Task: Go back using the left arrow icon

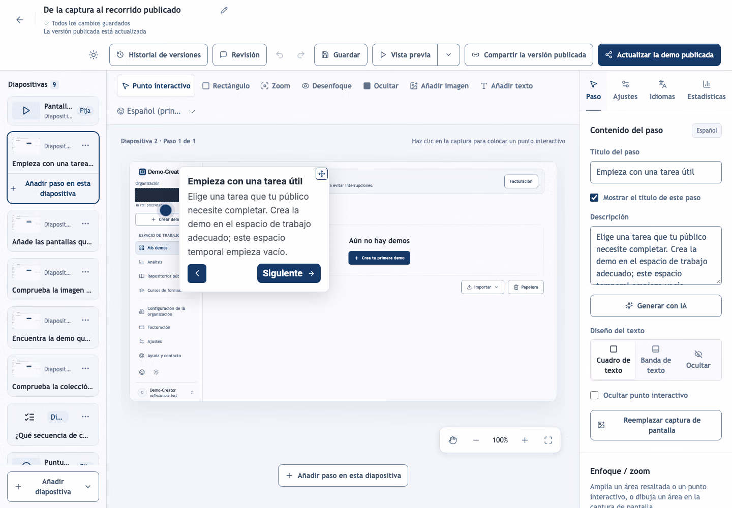Action: coord(20,20)
